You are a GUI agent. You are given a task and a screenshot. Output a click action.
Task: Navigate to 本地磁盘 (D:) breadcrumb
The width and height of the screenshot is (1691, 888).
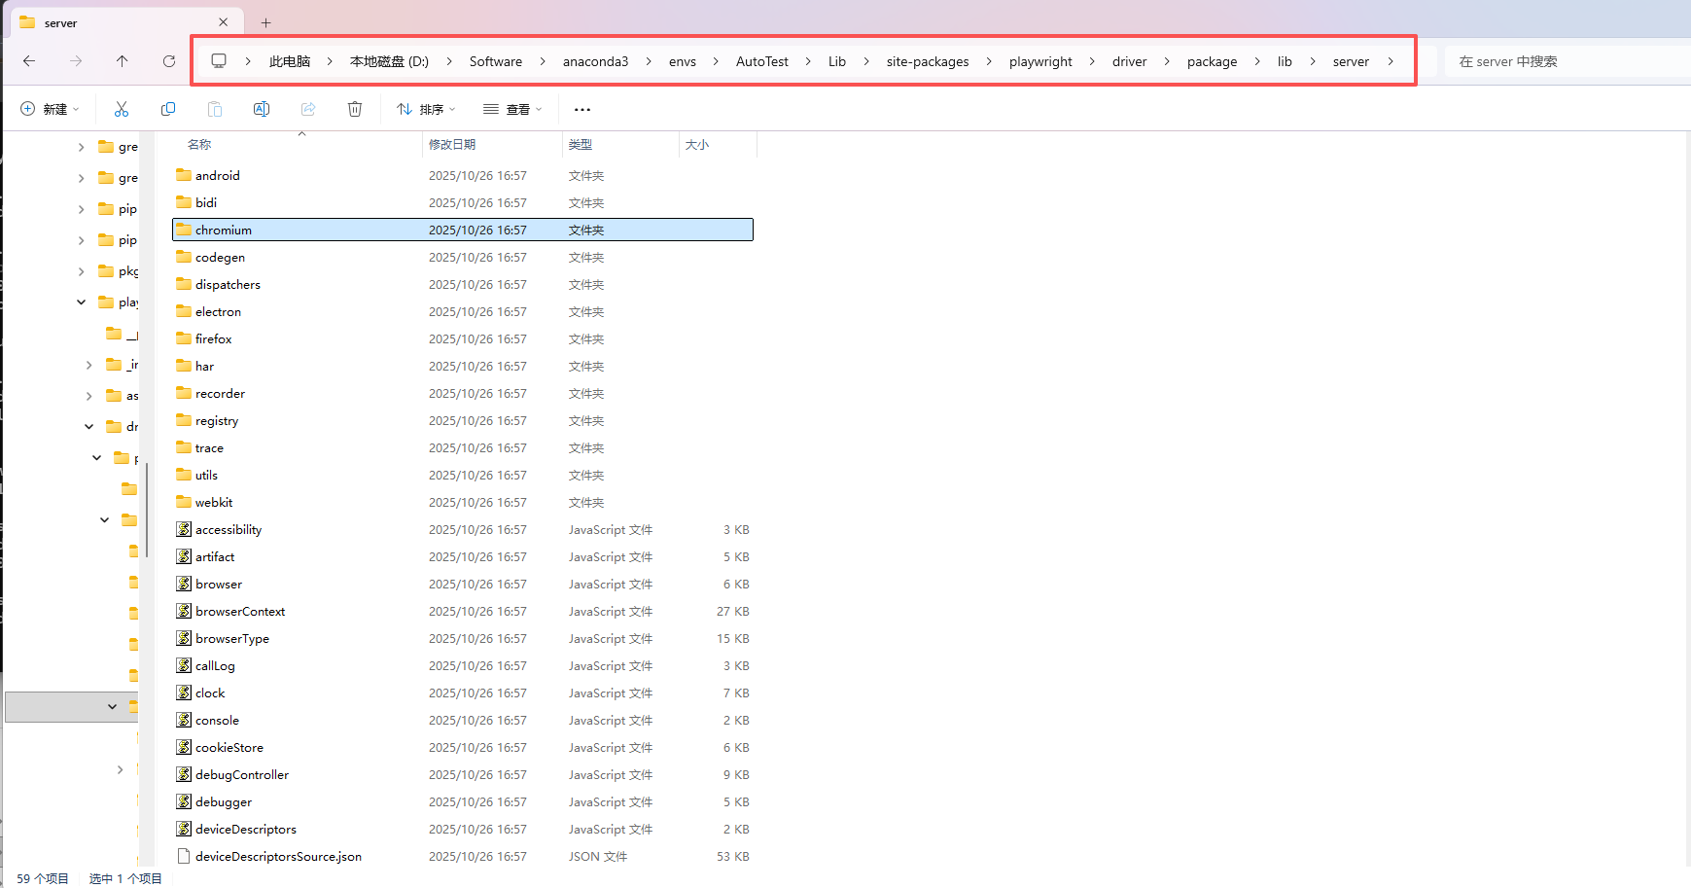389,61
